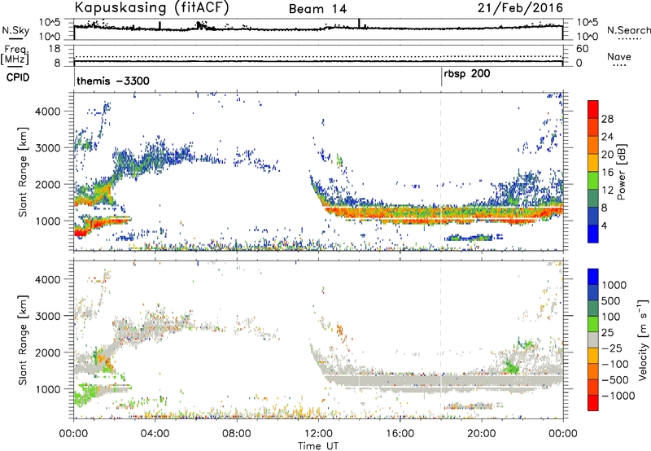This screenshot has height=451, width=651.
Task: Click the '28' tick on Power colorbar
Action: [607, 119]
